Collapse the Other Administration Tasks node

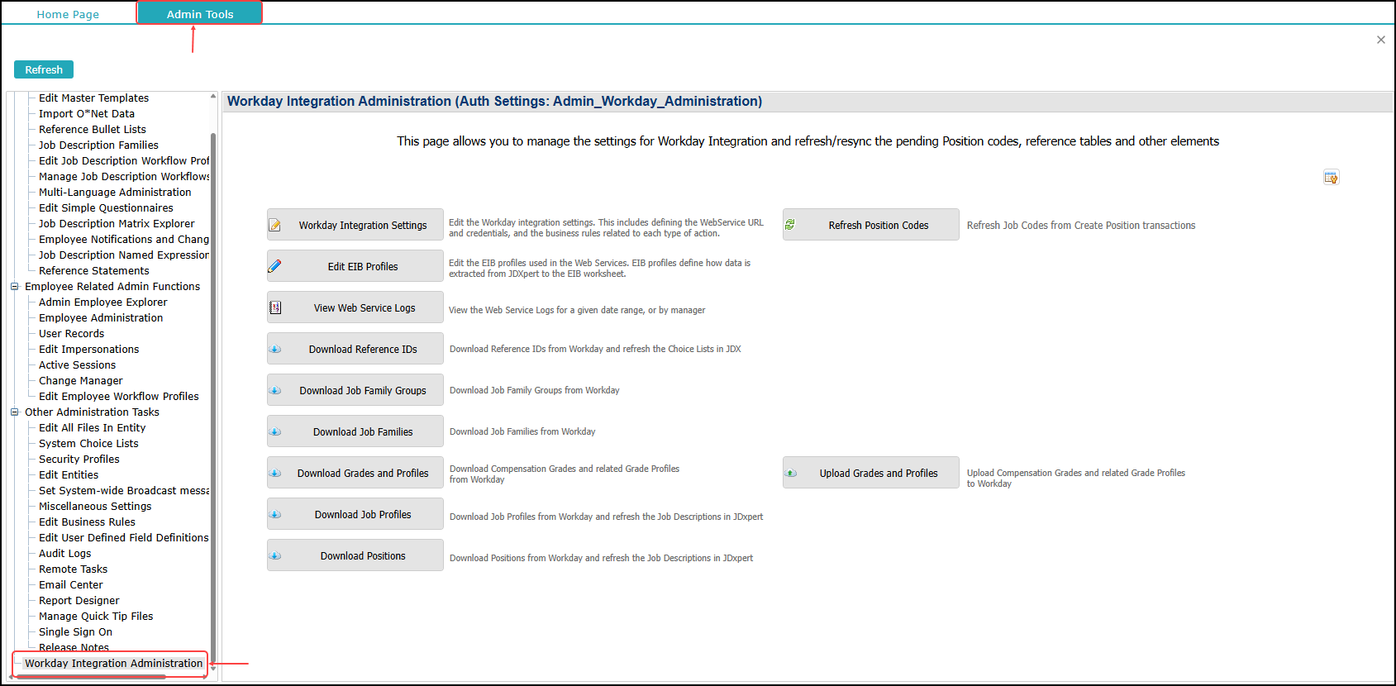14,412
